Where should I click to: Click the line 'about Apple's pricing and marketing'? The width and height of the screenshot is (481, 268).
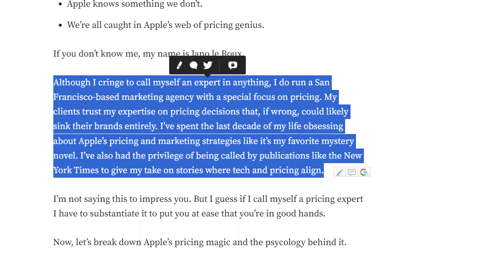tap(204, 141)
